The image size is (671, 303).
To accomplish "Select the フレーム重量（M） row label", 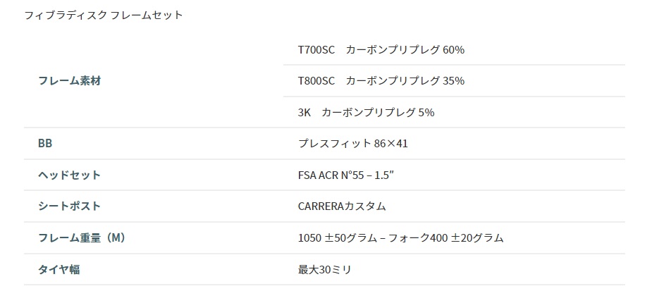I will click(82, 237).
